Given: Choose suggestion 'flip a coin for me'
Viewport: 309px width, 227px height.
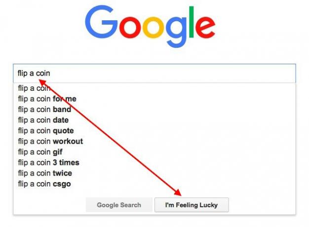Looking at the screenshot, I should (154, 99).
